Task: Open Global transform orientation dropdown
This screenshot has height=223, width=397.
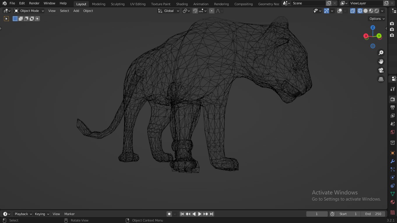Action: tap(169, 11)
